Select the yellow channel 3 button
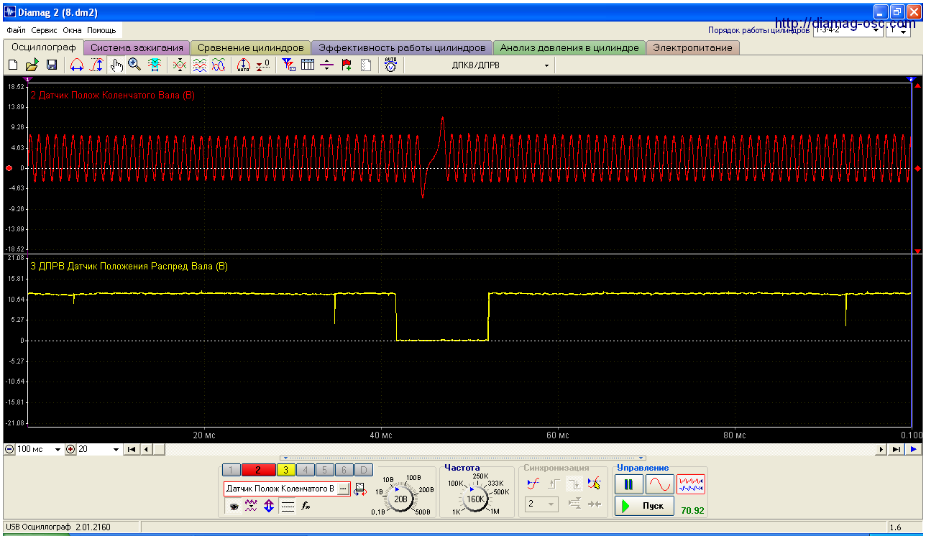 [x=285, y=471]
